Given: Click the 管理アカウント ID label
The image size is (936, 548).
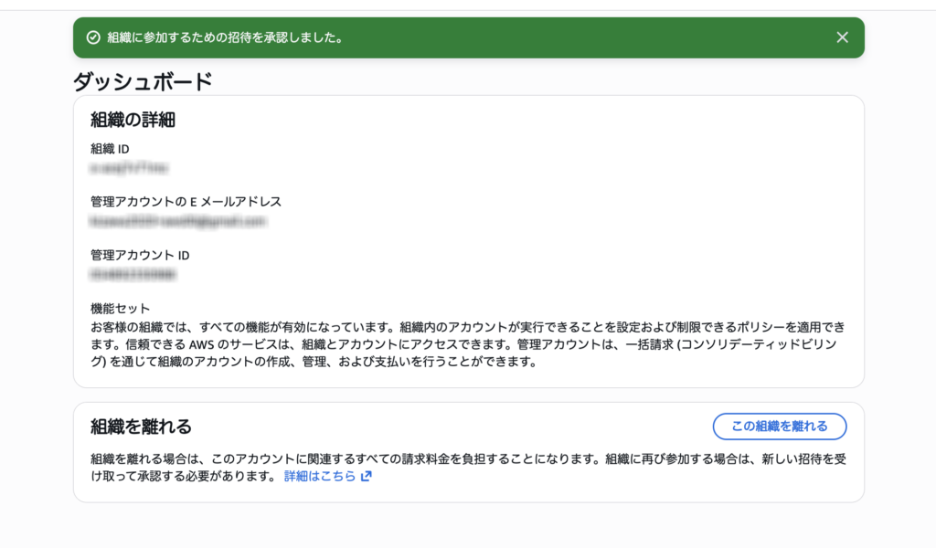Looking at the screenshot, I should [140, 256].
